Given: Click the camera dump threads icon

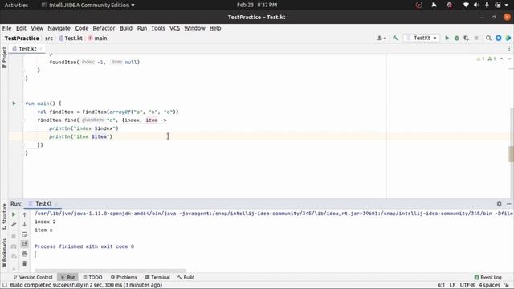Looking at the screenshot, I should point(14,246).
